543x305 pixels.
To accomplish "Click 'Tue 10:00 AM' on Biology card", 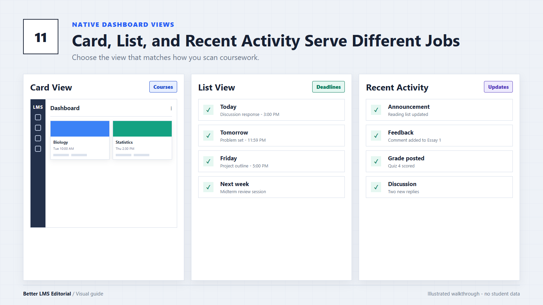I will (x=63, y=149).
